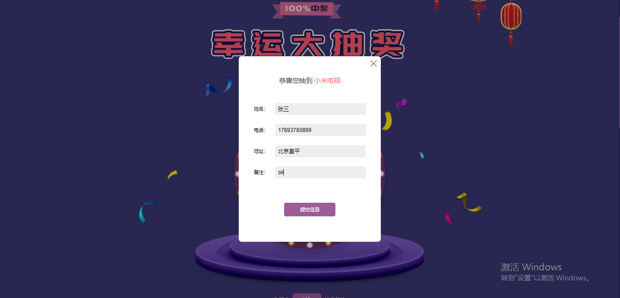Click the magenta confetti piece
Screen dimensions: 620x298
(x=448, y=219)
